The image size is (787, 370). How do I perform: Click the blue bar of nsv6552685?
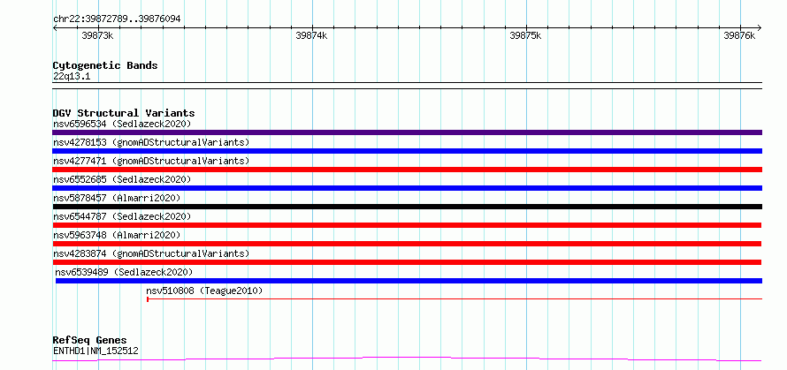[407, 188]
